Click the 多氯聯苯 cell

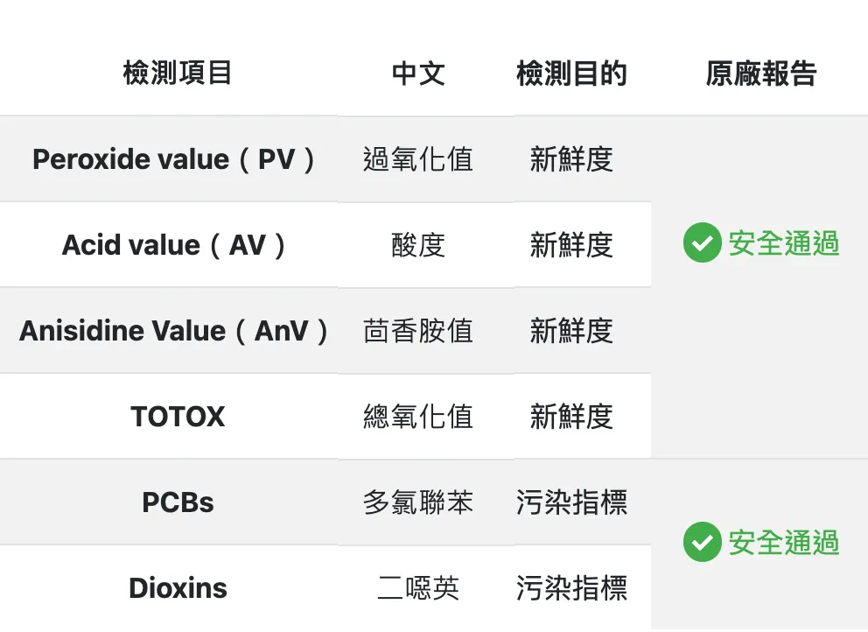pos(418,502)
